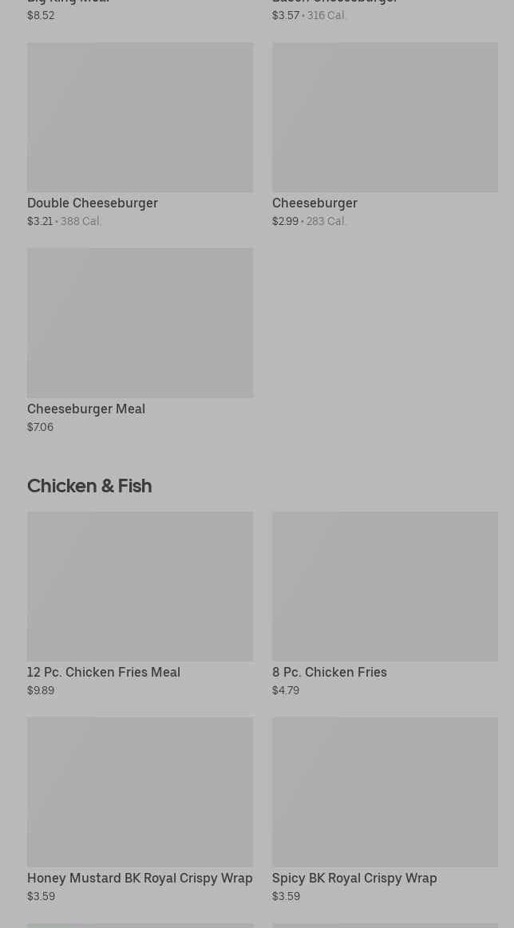This screenshot has height=928, width=514.
Task: Click the Double Cheeseburger title
Action: click(93, 203)
